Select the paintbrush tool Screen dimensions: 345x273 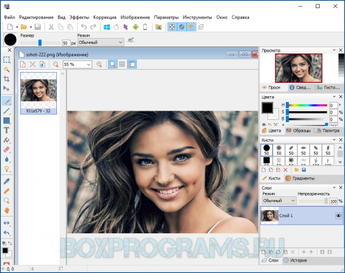click(x=6, y=101)
